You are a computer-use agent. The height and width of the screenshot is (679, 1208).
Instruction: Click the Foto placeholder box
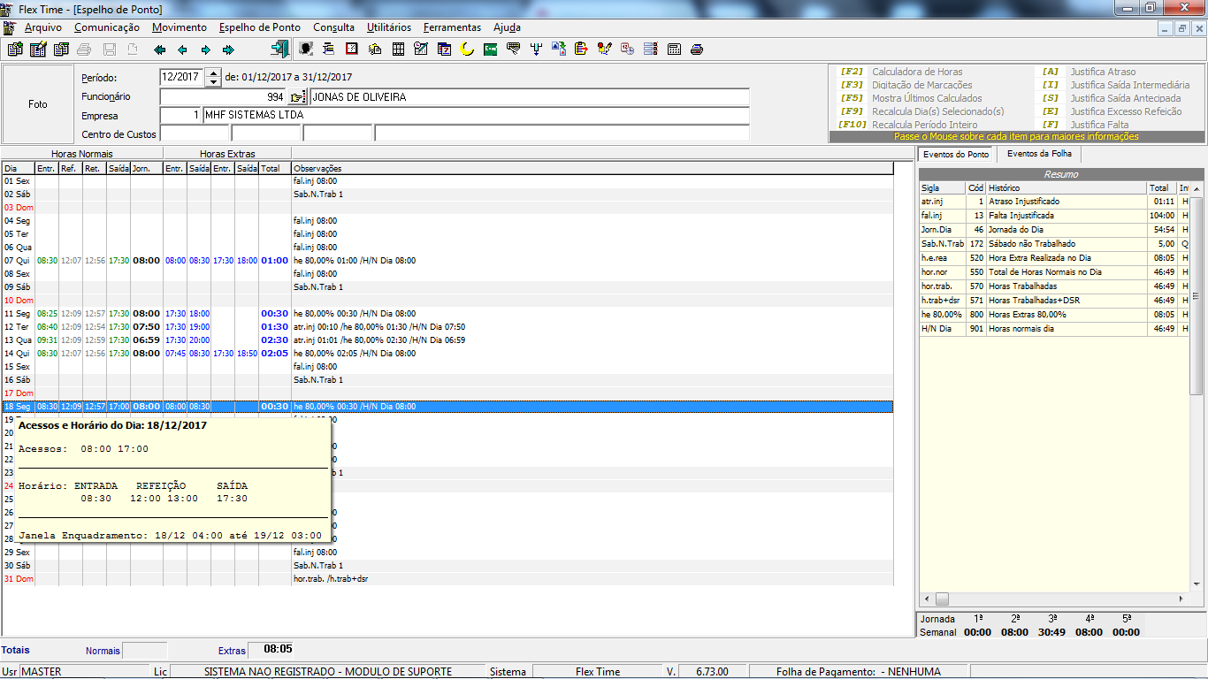click(x=38, y=103)
